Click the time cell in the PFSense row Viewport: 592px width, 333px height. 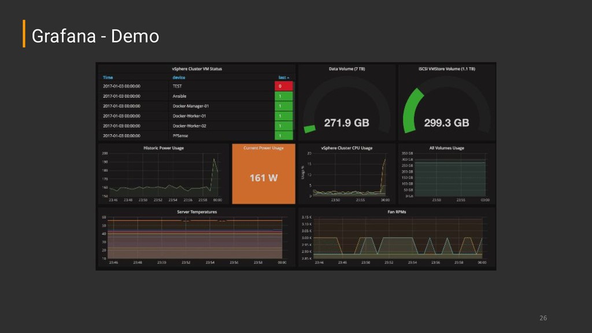(x=121, y=135)
